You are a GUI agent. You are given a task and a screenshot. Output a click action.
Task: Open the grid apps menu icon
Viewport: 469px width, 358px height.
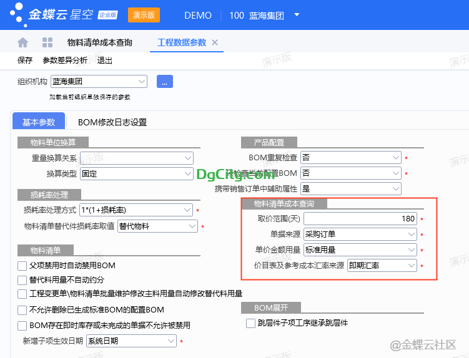pos(47,42)
